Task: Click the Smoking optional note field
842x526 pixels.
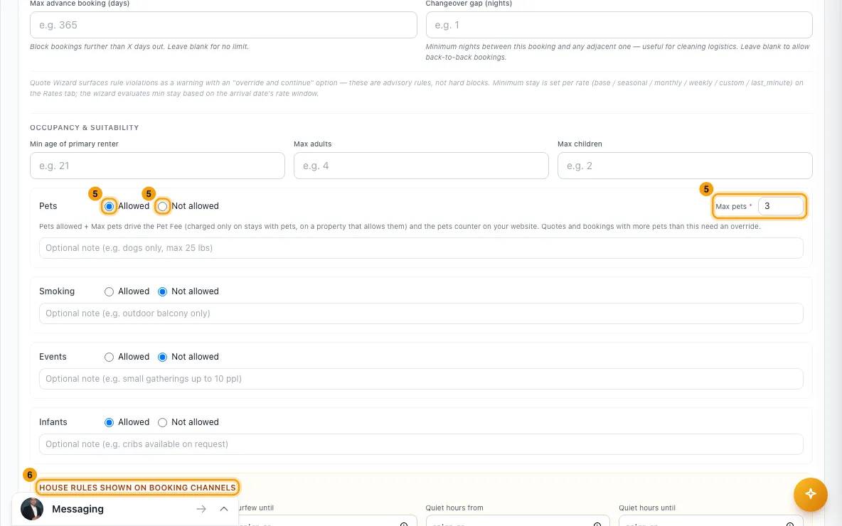Action: (421, 313)
